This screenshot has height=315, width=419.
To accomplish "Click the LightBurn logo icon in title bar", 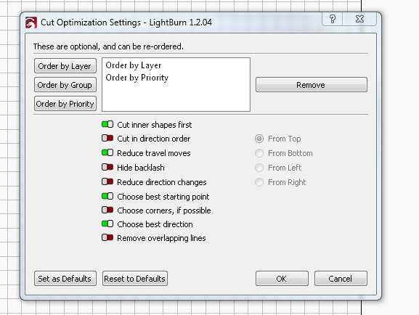I will (31, 22).
